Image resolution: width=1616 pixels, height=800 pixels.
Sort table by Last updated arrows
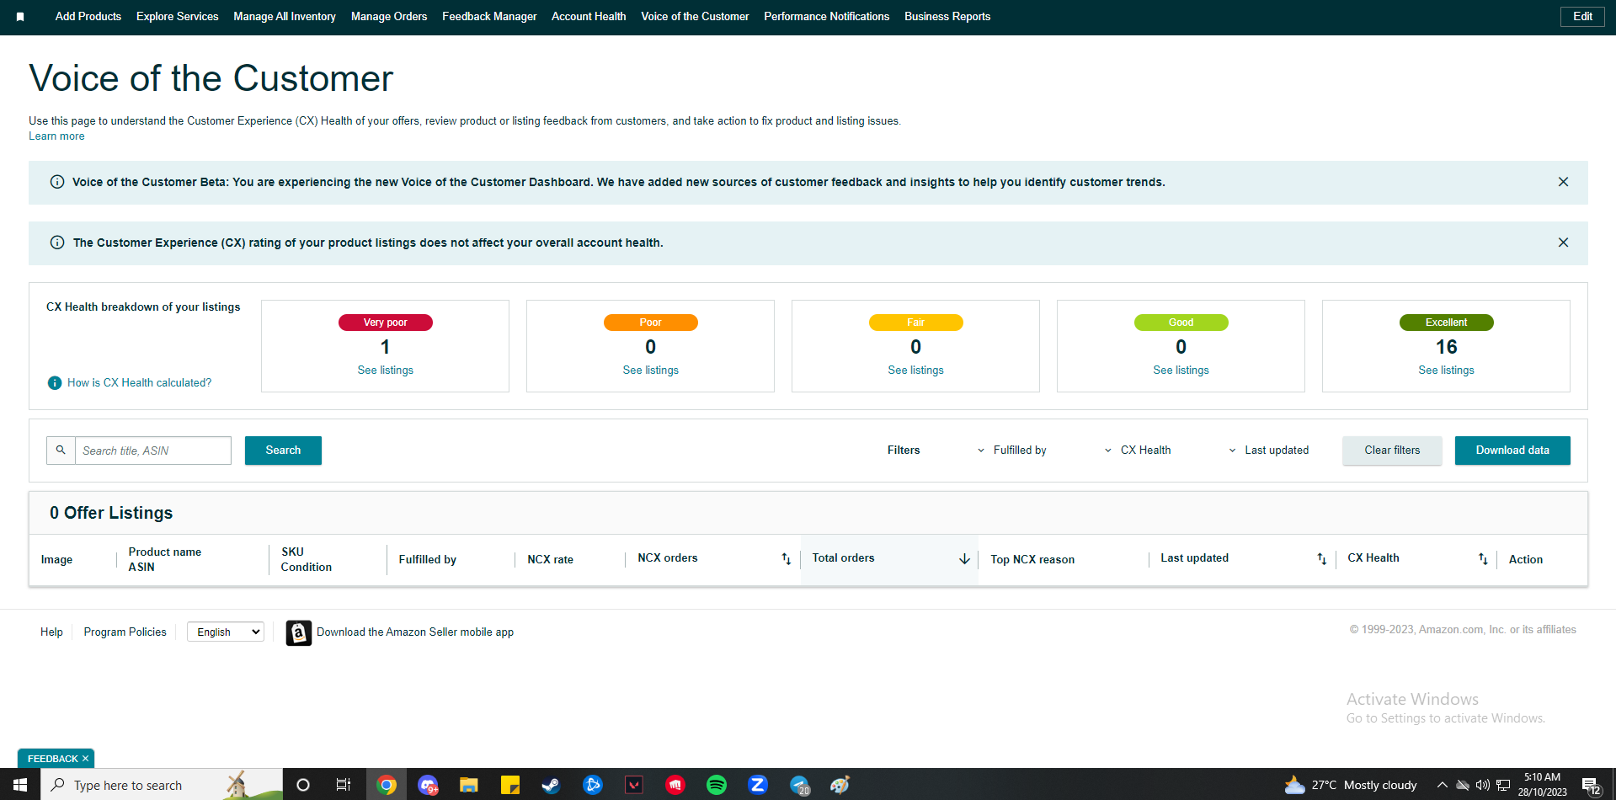click(x=1321, y=558)
